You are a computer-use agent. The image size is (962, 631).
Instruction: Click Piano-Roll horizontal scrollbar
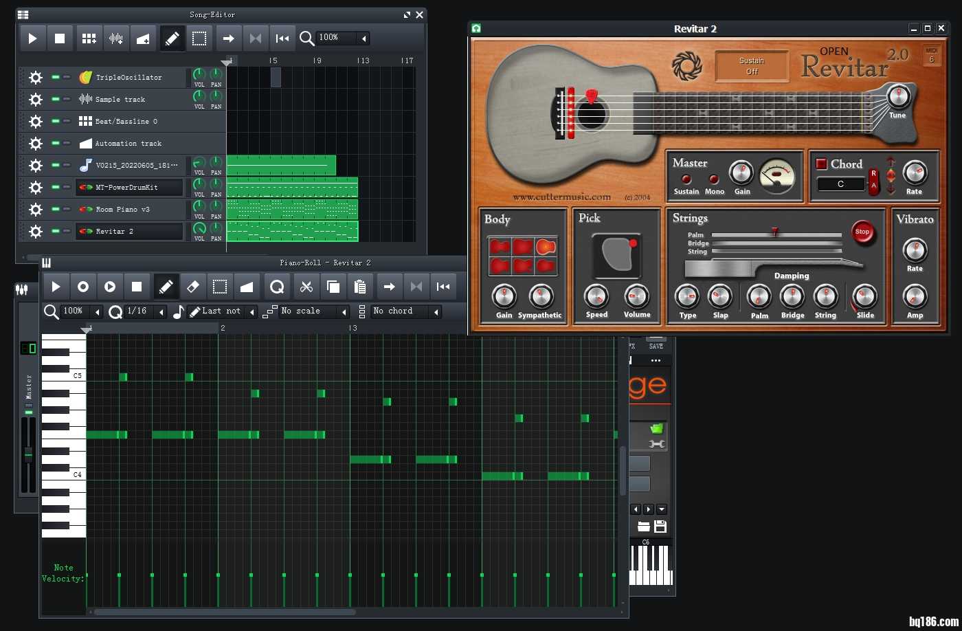point(225,612)
